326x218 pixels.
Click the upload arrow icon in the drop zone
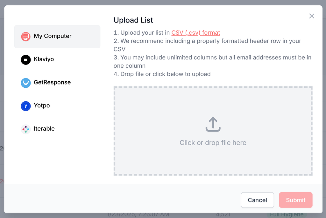(x=213, y=124)
